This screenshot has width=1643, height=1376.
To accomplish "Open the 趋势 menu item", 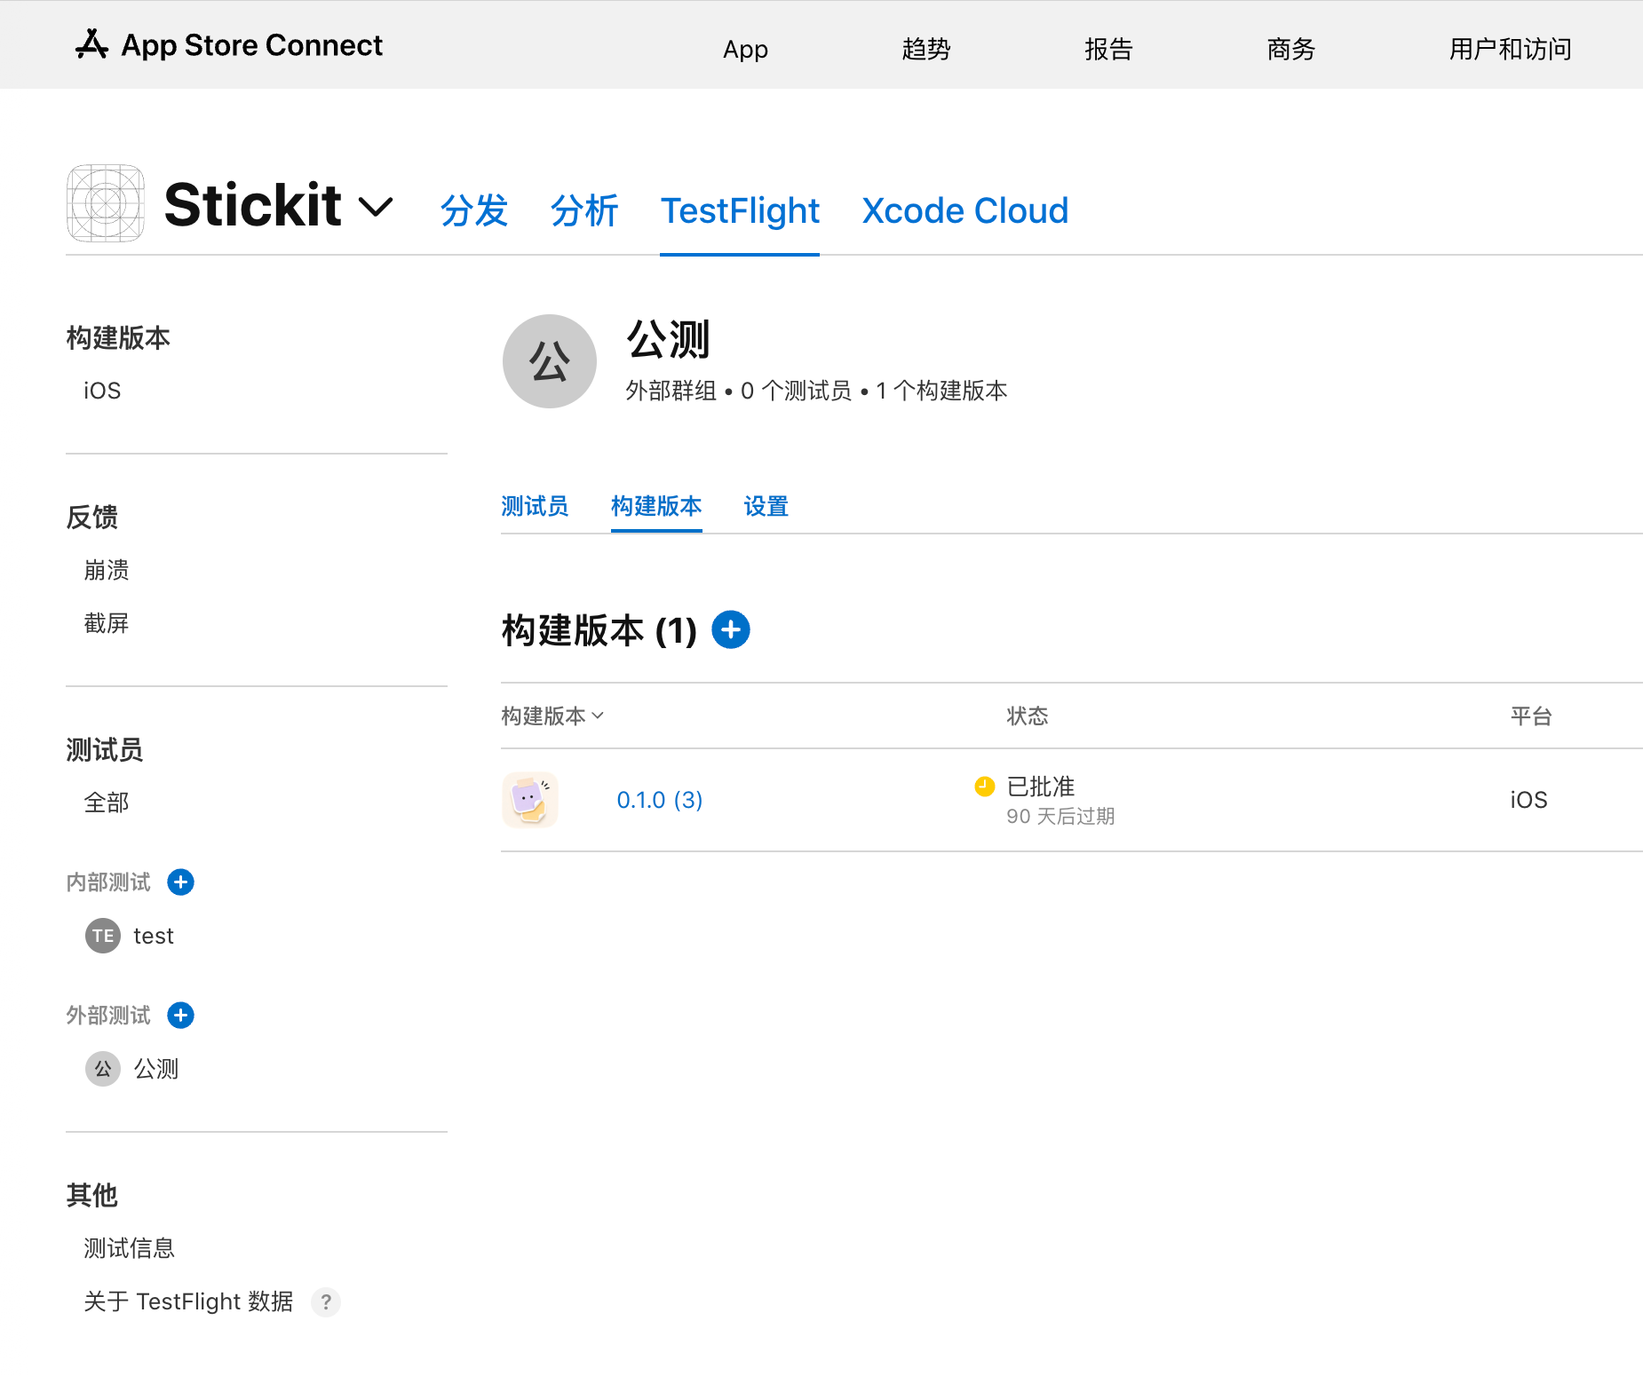I will [x=926, y=49].
